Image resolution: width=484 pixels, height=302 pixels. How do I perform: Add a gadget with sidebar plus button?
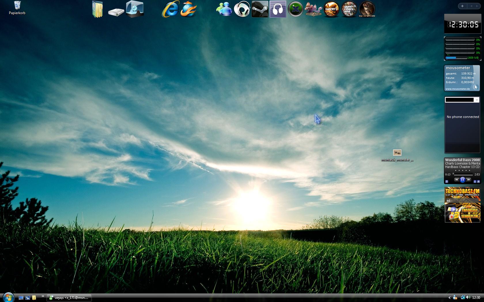coord(462,6)
